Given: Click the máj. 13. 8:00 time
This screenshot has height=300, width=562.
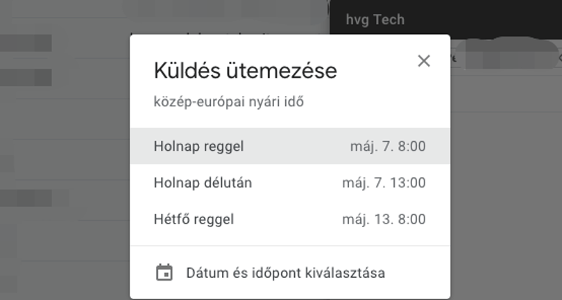Looking at the screenshot, I should [384, 219].
